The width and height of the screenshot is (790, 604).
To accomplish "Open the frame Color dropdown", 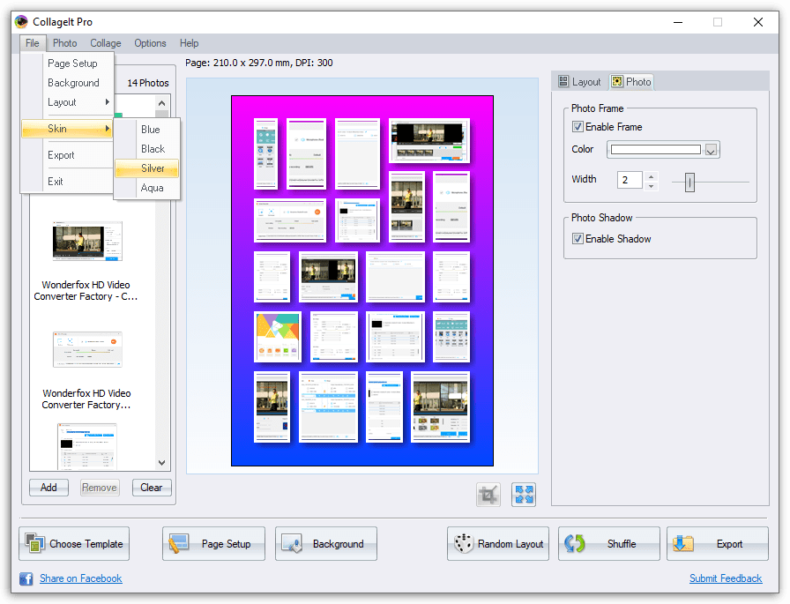I will (711, 150).
